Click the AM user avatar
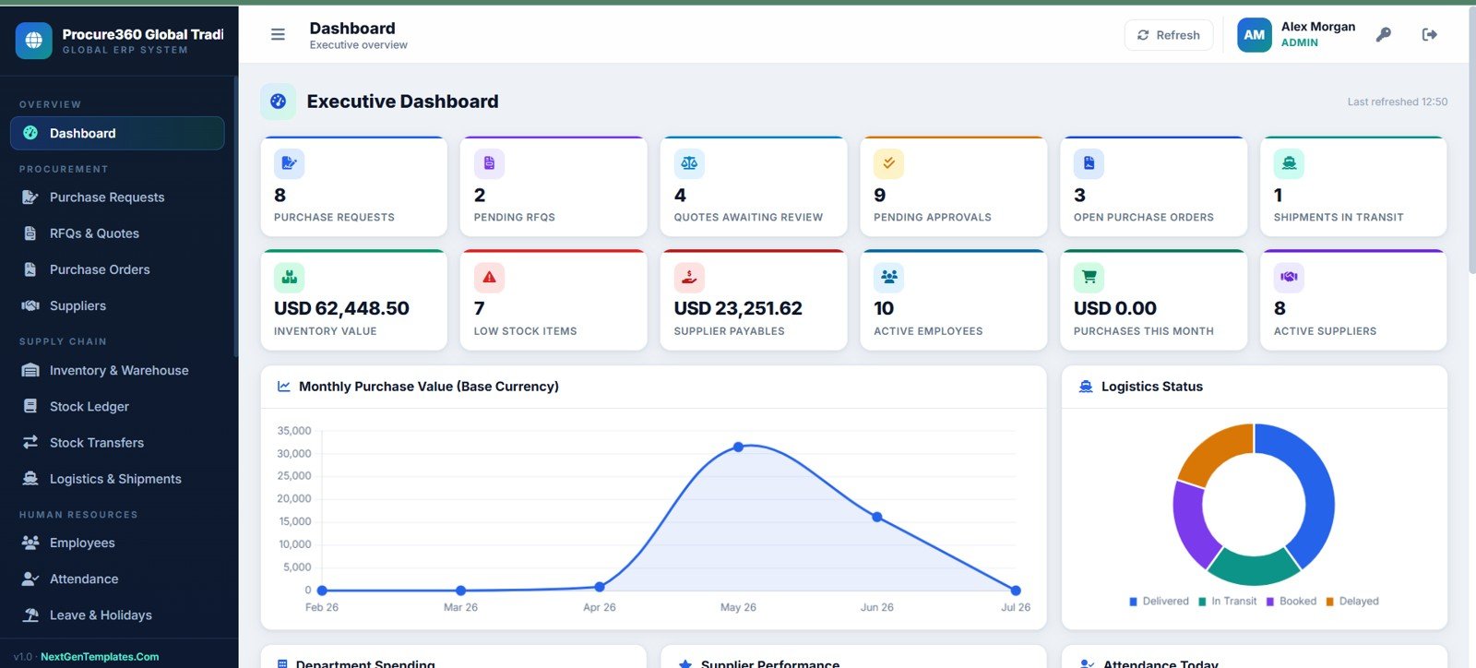Screen dimensions: 1476x668 point(1254,35)
